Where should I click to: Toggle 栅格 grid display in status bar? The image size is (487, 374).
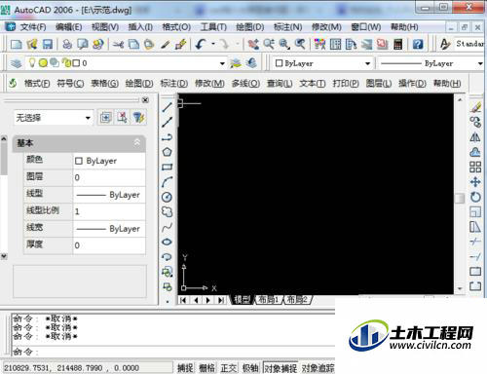coord(206,368)
